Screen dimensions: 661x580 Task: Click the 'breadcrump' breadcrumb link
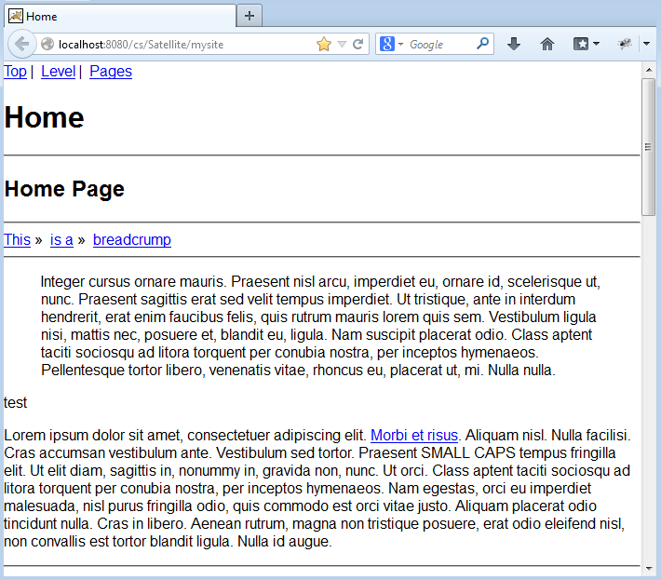point(132,240)
